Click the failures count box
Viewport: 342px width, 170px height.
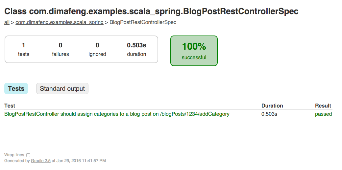[x=61, y=50]
